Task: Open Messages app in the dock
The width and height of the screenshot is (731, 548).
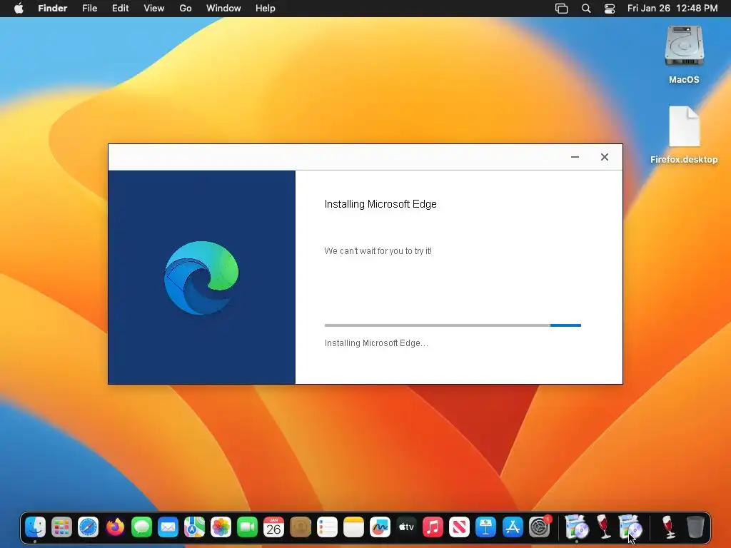Action: point(141,527)
